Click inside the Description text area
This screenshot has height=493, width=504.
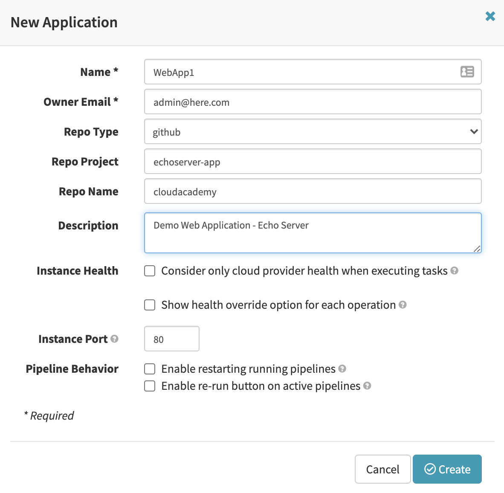click(x=313, y=232)
